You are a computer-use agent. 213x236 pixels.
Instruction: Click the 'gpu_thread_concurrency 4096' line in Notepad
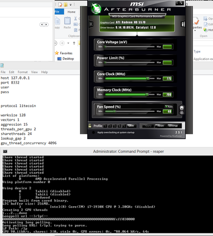click(x=29, y=143)
